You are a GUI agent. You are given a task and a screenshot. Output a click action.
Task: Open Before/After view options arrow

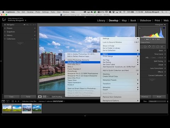click(47, 97)
